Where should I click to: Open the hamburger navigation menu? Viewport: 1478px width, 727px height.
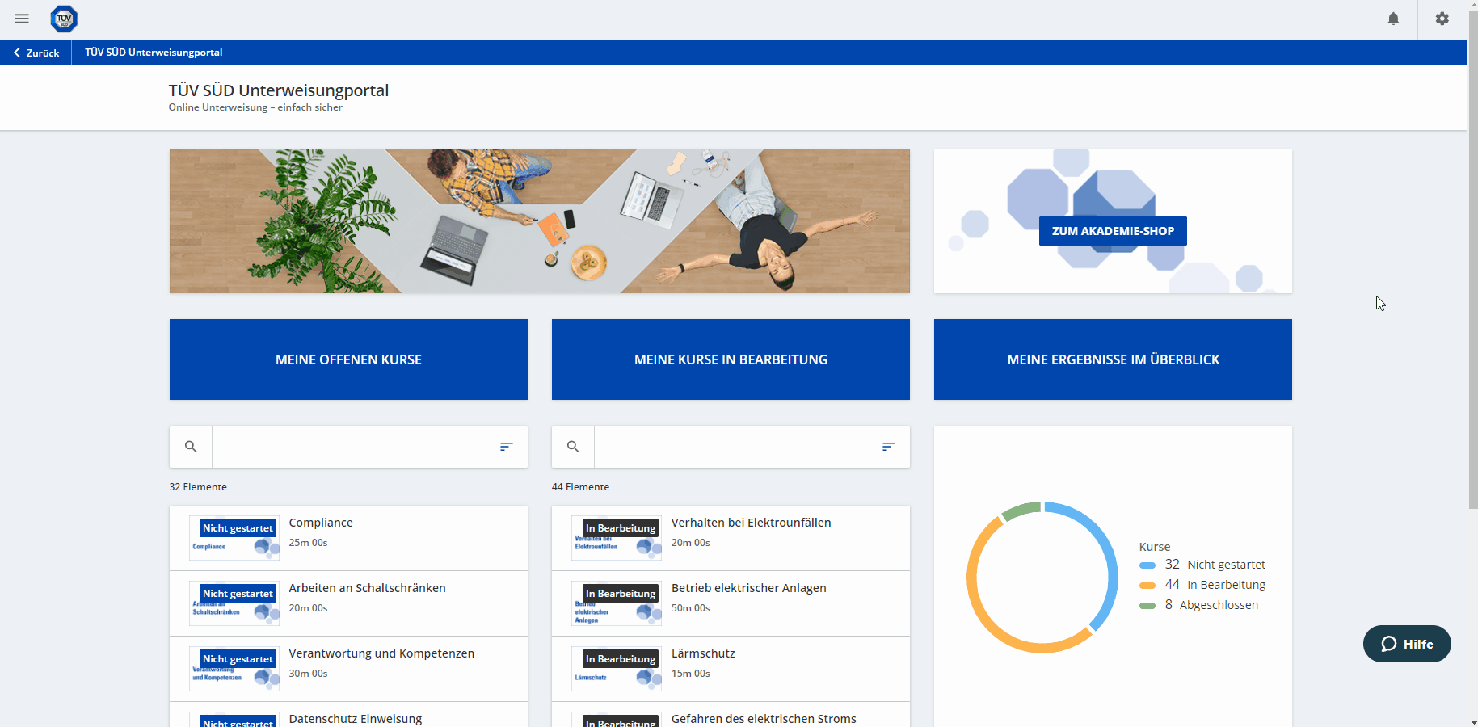tap(22, 19)
